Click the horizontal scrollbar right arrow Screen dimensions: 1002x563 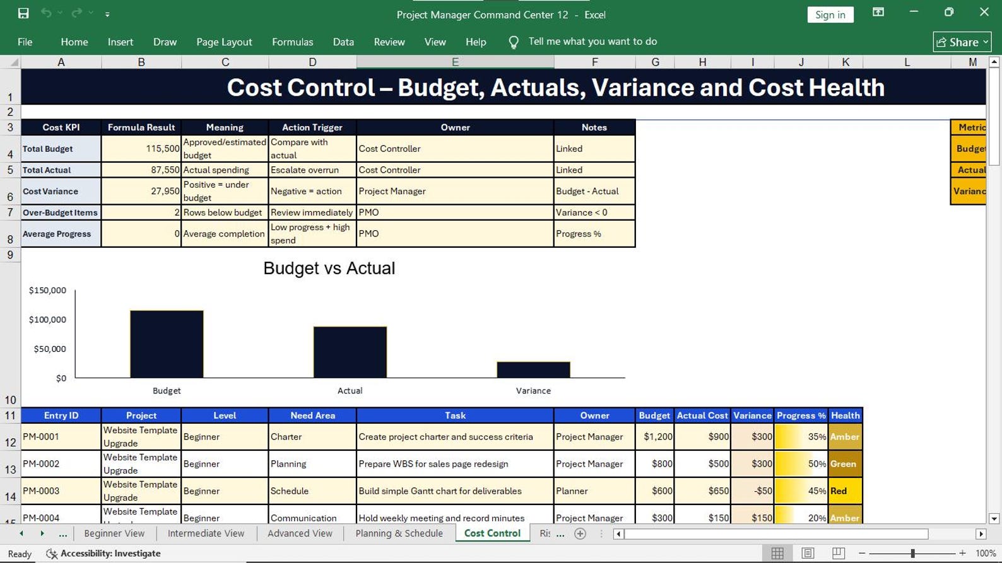click(x=981, y=534)
